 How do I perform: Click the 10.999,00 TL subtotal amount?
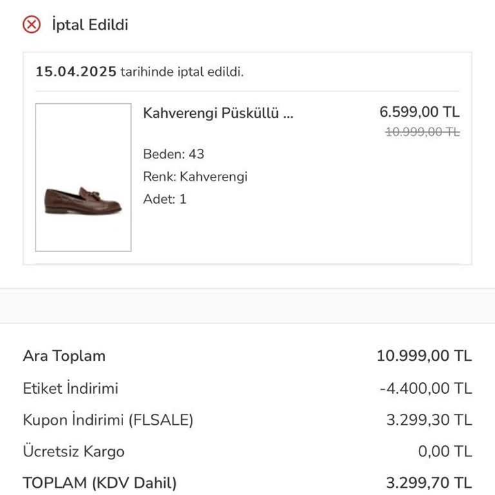tap(424, 356)
